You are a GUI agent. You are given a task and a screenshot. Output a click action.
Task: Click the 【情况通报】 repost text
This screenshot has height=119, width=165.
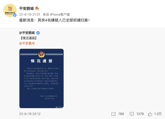tap(28, 38)
